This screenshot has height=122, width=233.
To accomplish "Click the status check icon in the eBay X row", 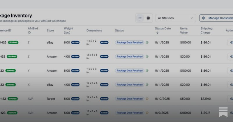I will point(147,84).
